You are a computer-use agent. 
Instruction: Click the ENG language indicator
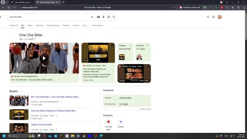point(226,136)
